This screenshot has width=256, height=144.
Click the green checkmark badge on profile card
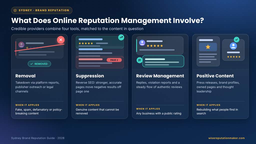(x=236, y=39)
